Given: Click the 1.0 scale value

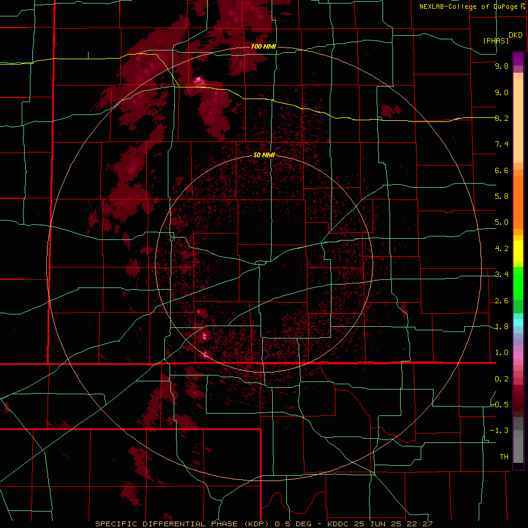Looking at the screenshot, I should click(502, 353).
